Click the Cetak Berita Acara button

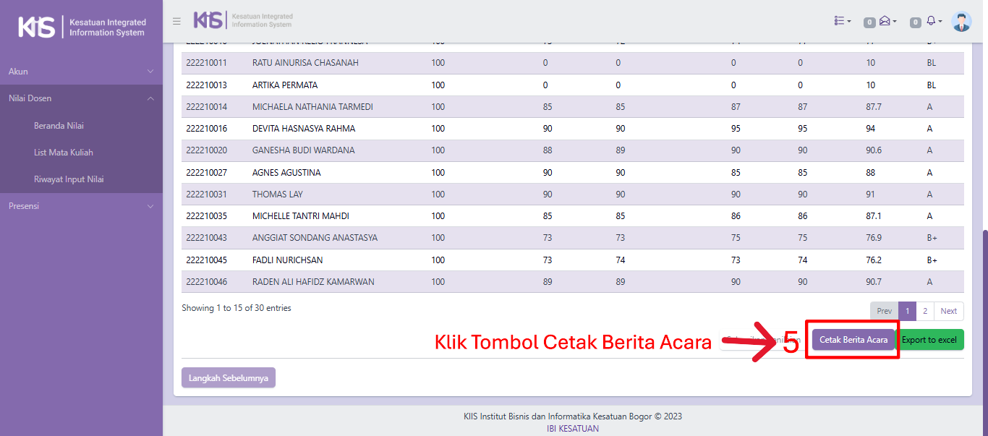853,340
